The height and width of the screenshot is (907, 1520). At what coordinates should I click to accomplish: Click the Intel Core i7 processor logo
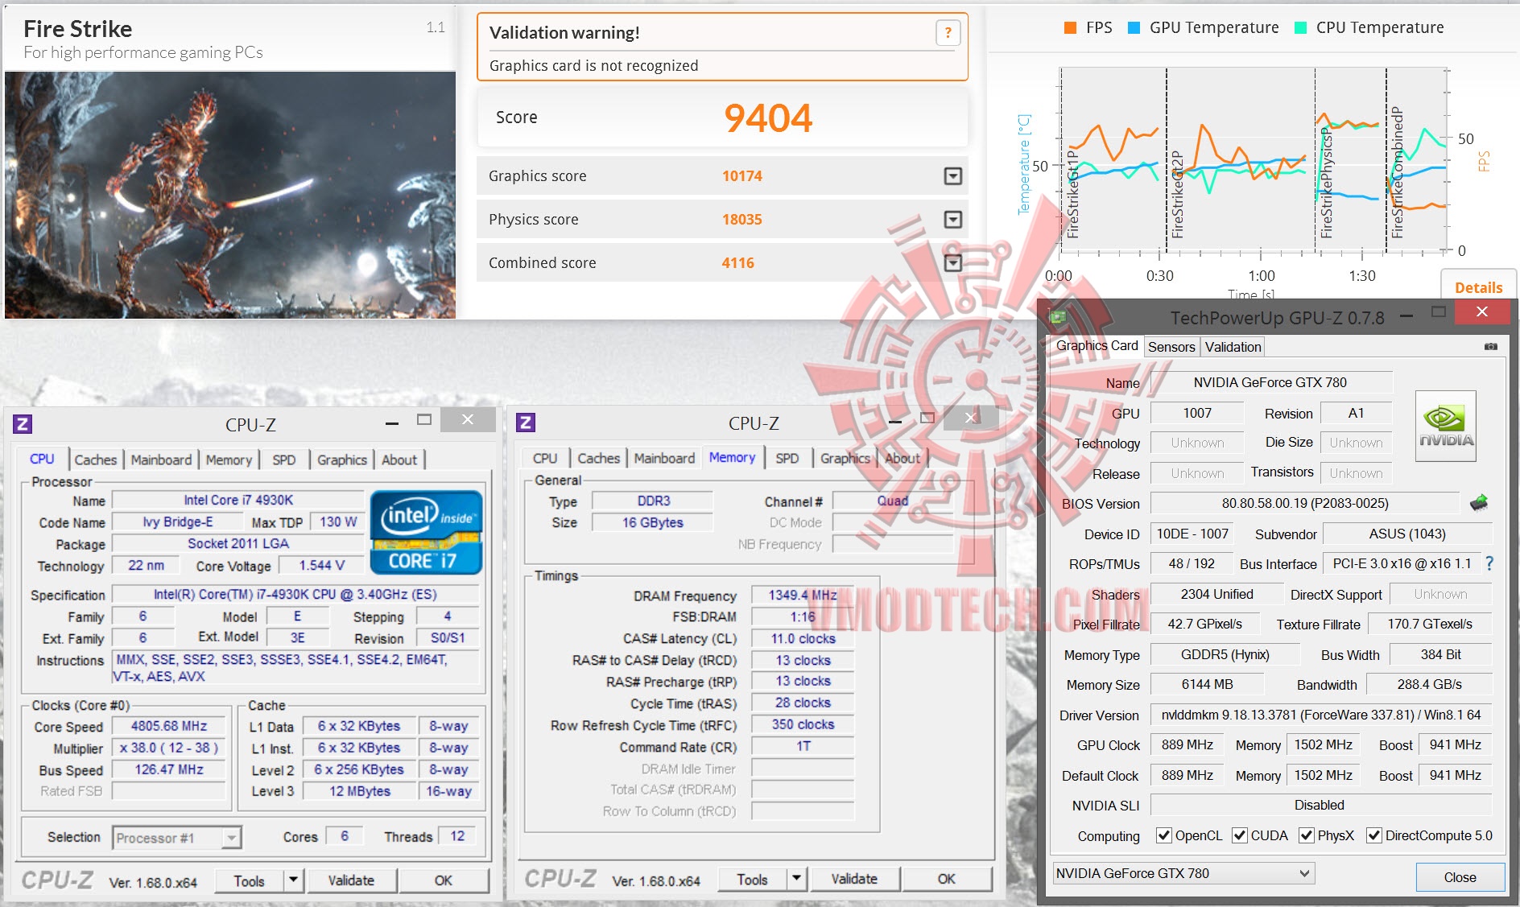tap(426, 532)
